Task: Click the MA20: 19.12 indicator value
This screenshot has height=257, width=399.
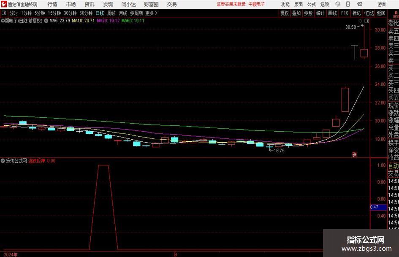Action: tap(108, 21)
